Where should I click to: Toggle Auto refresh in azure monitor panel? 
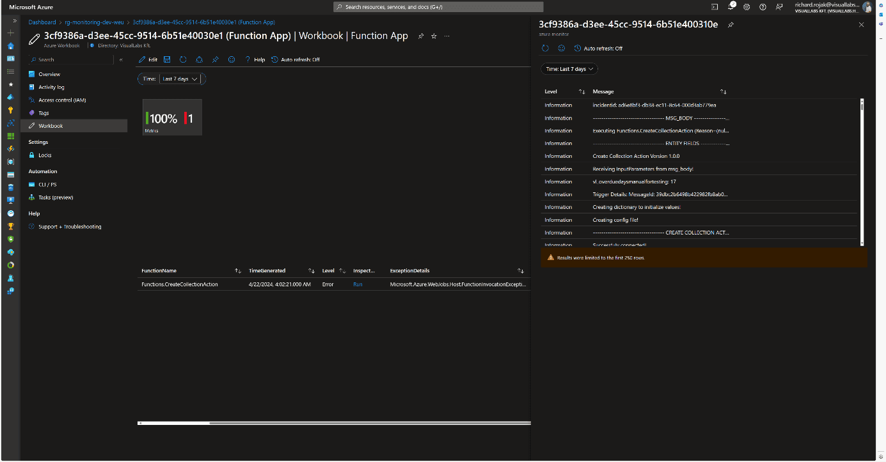pos(598,48)
